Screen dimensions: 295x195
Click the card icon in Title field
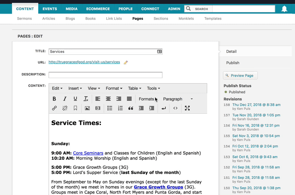159,52
